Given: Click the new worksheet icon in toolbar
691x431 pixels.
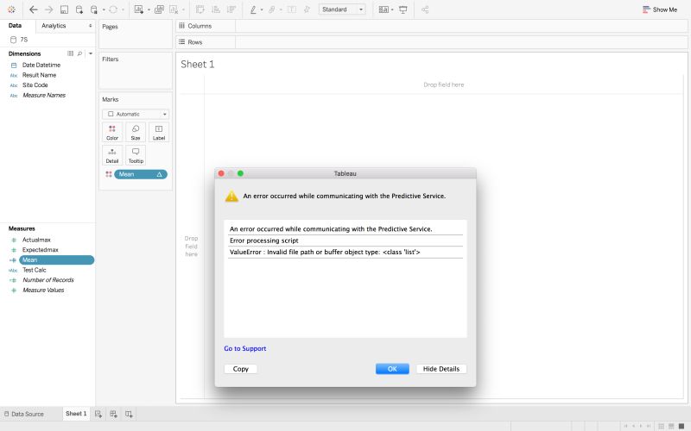Looking at the screenshot, I should [139, 9].
